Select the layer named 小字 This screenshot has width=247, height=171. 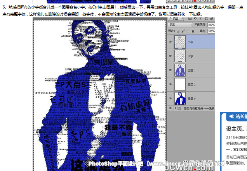click(190, 42)
